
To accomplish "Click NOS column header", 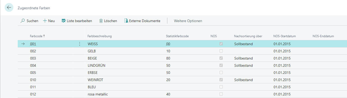I will coord(214,36).
